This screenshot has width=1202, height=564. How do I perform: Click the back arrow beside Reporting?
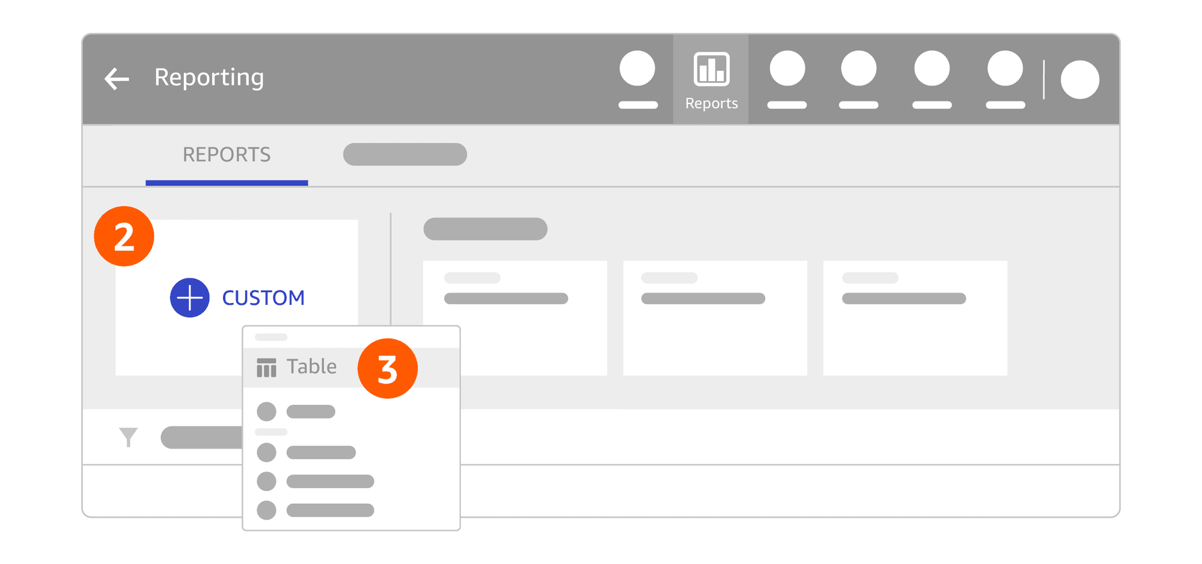(117, 79)
